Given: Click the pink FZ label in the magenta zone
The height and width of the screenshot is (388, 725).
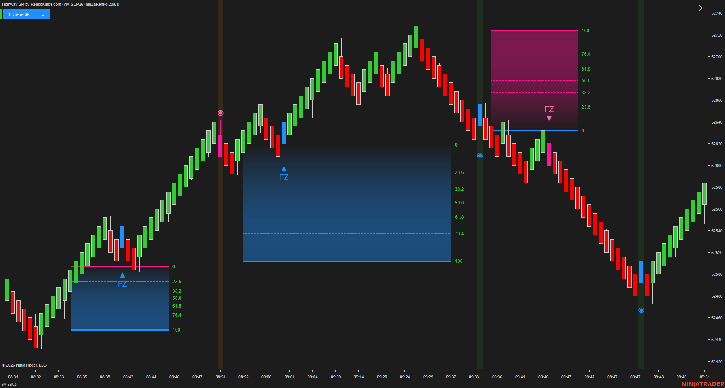Looking at the screenshot, I should click(549, 109).
